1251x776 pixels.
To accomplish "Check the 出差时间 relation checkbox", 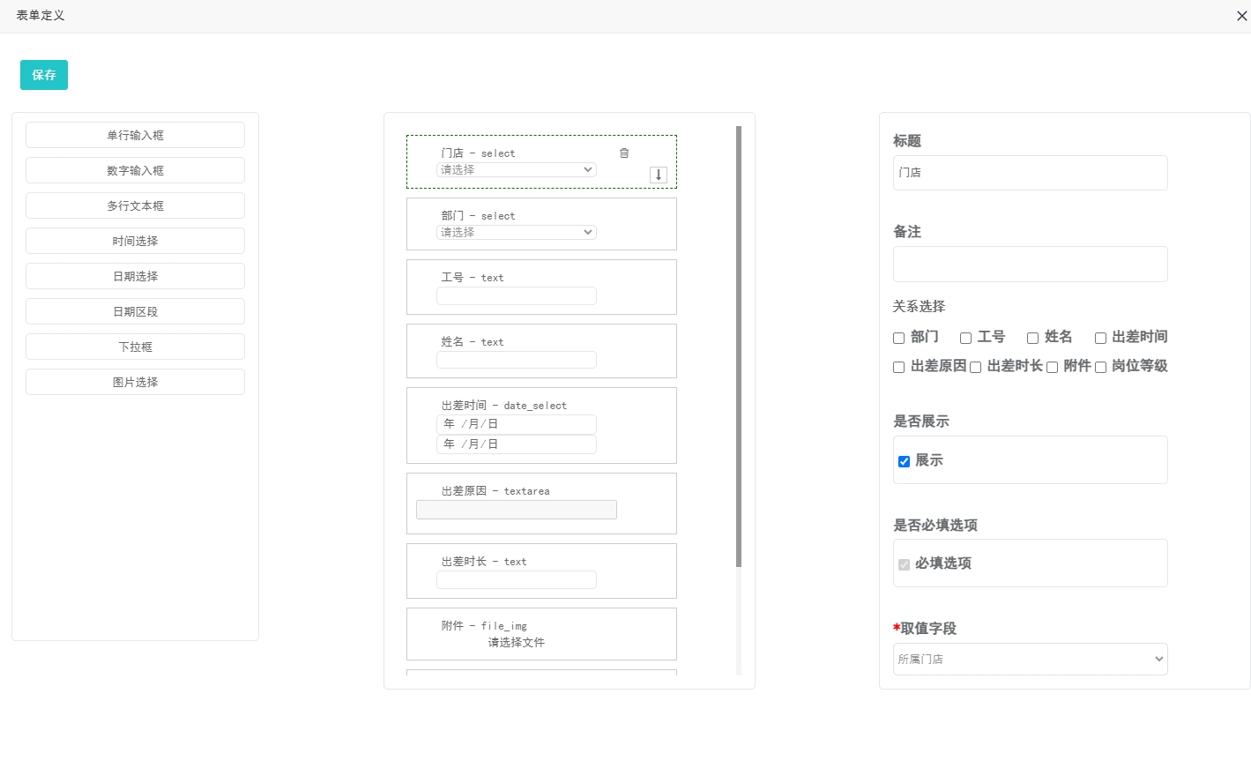I will tap(1100, 338).
